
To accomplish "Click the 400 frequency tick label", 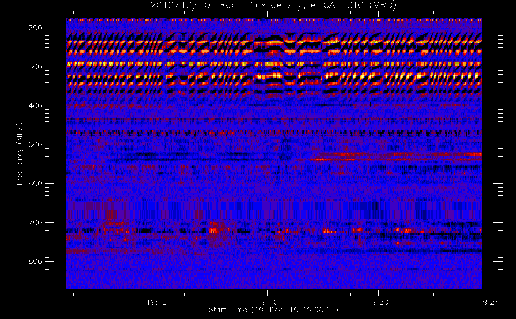I will [x=35, y=106].
